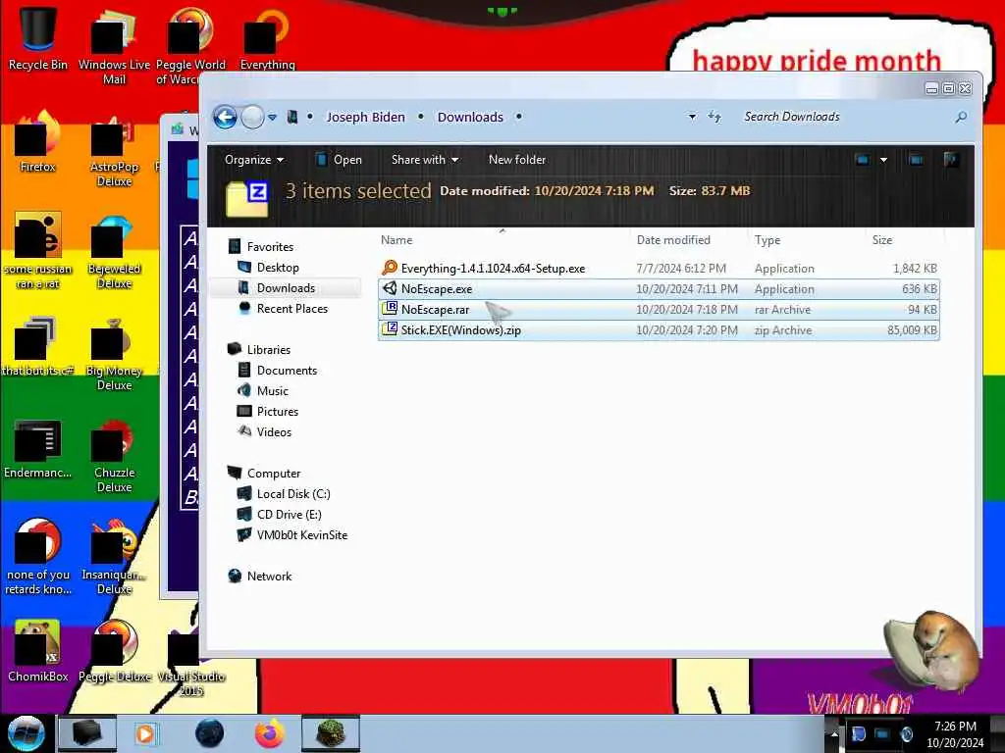This screenshot has height=753, width=1005.
Task: Refresh the Downloads folder view
Action: point(714,117)
